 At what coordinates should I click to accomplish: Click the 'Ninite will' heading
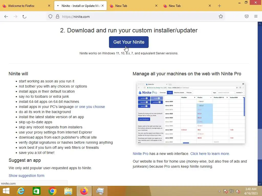[18, 74]
